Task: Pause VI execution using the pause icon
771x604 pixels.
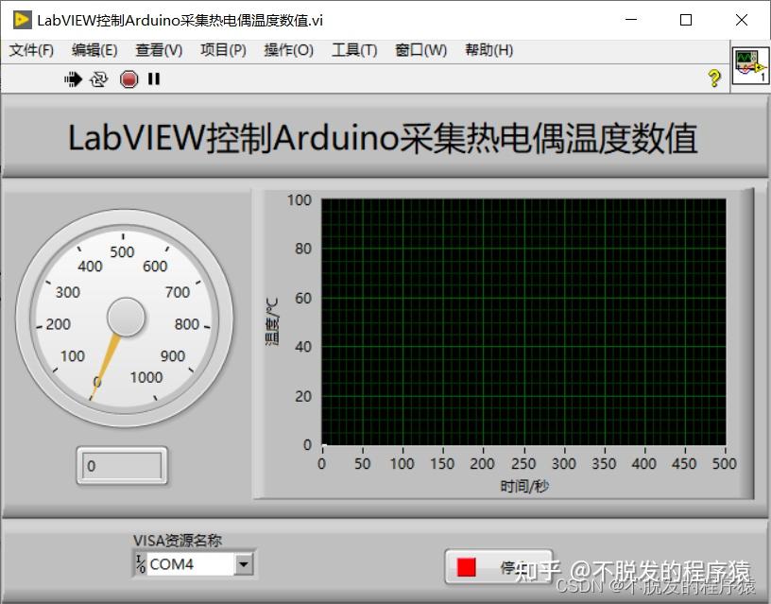Action: 154,79
